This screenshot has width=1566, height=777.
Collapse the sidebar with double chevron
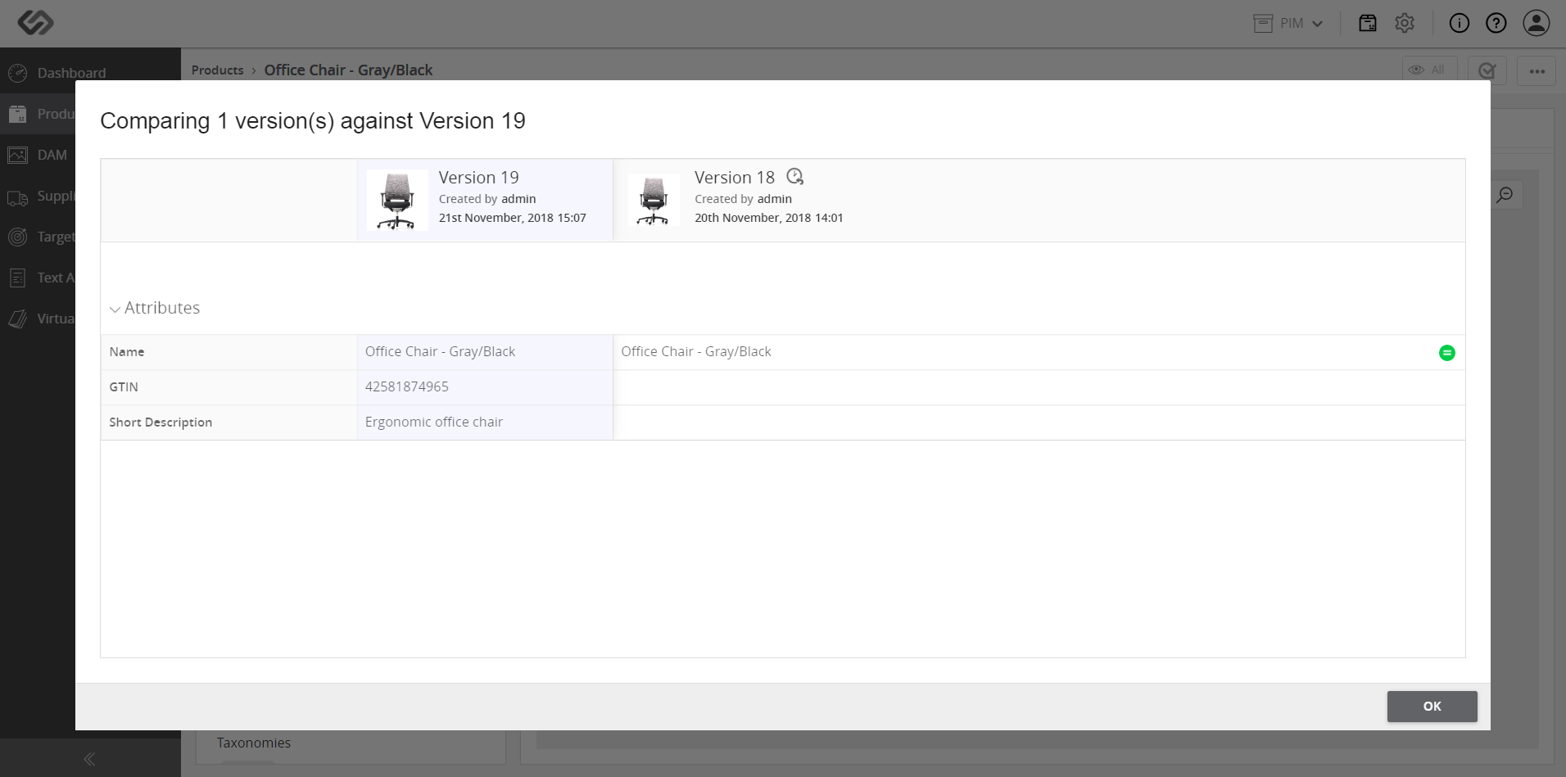(x=89, y=759)
